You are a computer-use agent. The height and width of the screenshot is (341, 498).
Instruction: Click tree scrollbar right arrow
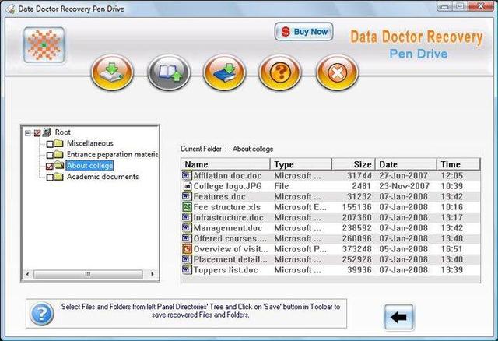[x=153, y=274]
